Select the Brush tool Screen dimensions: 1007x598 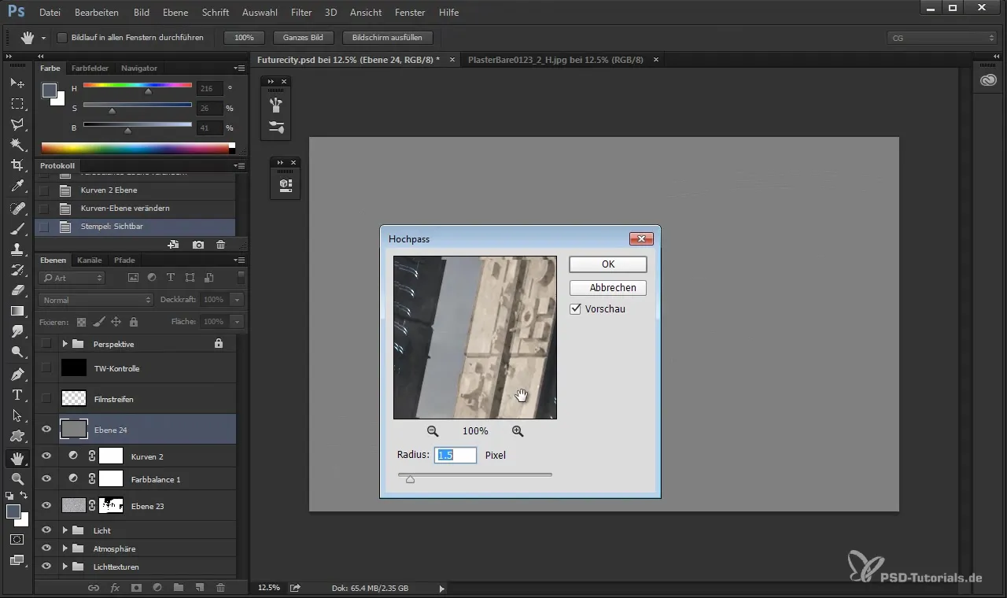[x=17, y=229]
